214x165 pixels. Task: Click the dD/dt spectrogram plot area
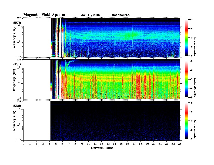pos(102,79)
